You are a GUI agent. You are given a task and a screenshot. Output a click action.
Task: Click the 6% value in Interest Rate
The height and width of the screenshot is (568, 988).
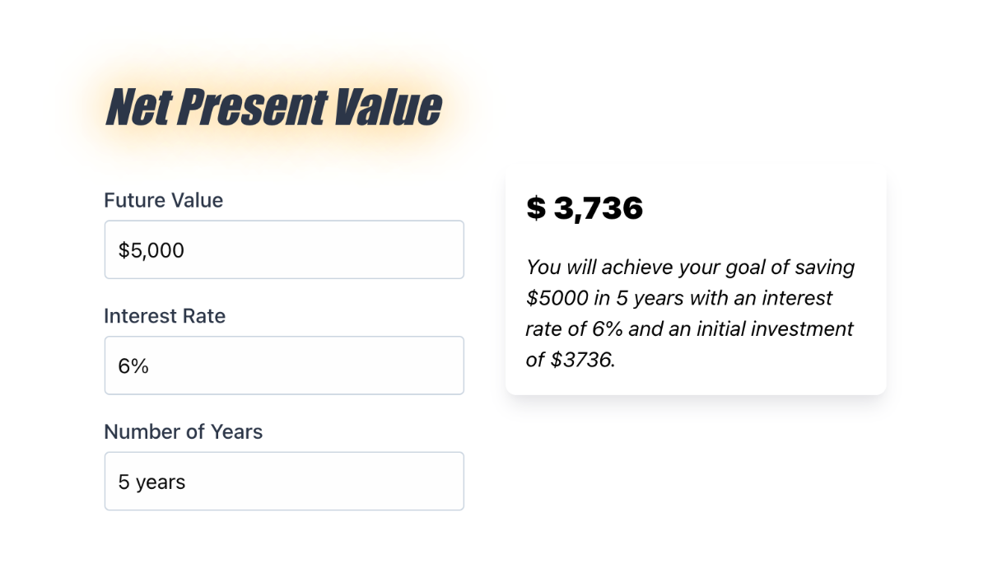(x=133, y=366)
